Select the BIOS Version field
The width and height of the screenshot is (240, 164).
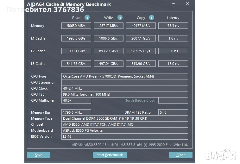tap(124, 136)
